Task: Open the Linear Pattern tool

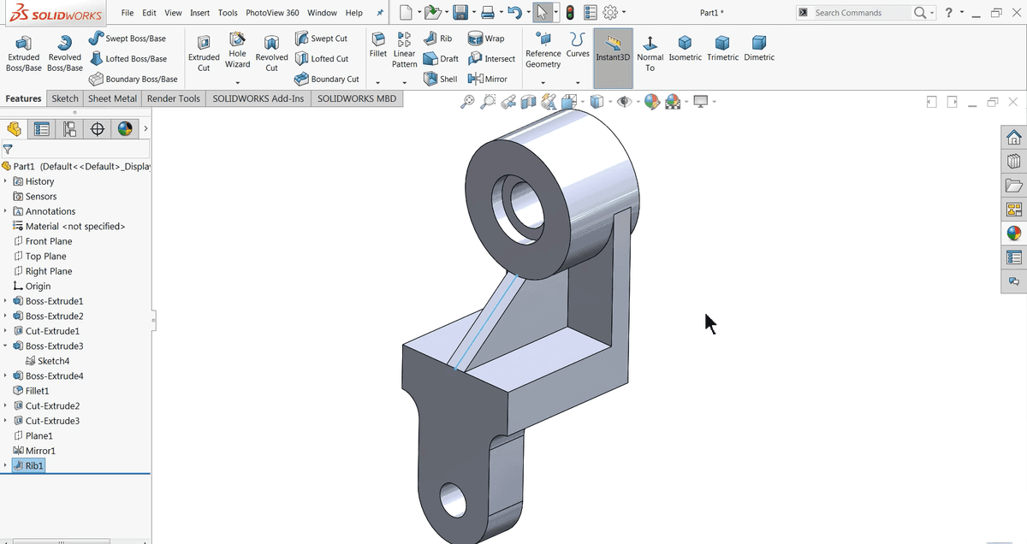Action: [x=404, y=50]
